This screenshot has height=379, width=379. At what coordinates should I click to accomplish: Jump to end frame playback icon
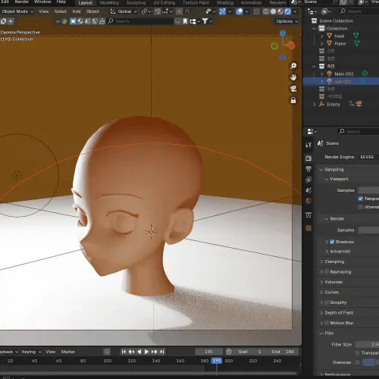(x=162, y=352)
